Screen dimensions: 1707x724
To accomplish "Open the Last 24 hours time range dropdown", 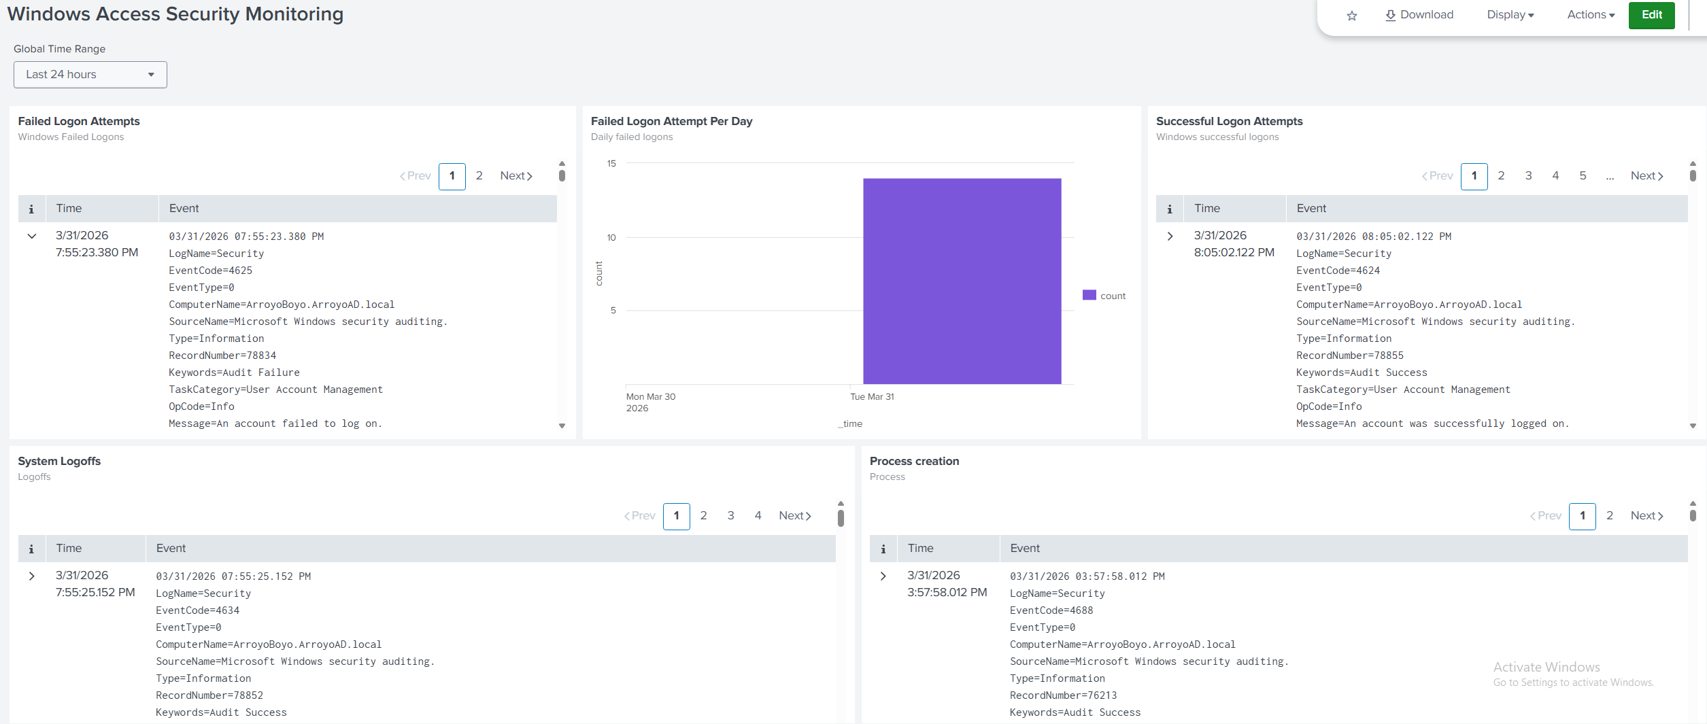I will point(90,74).
